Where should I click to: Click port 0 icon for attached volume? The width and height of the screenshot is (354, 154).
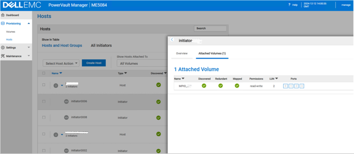pos(285,86)
